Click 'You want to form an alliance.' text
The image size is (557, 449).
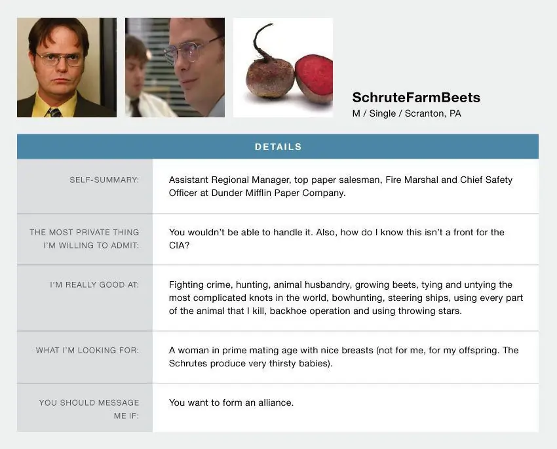[x=231, y=402]
